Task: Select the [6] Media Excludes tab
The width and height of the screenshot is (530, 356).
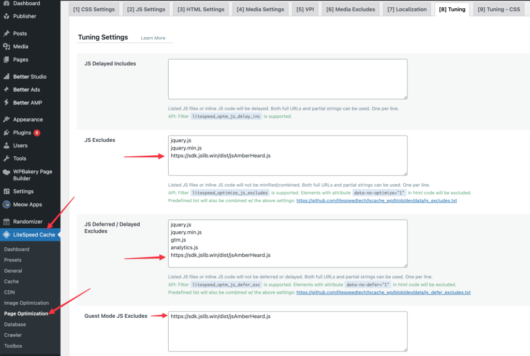Action: point(350,9)
